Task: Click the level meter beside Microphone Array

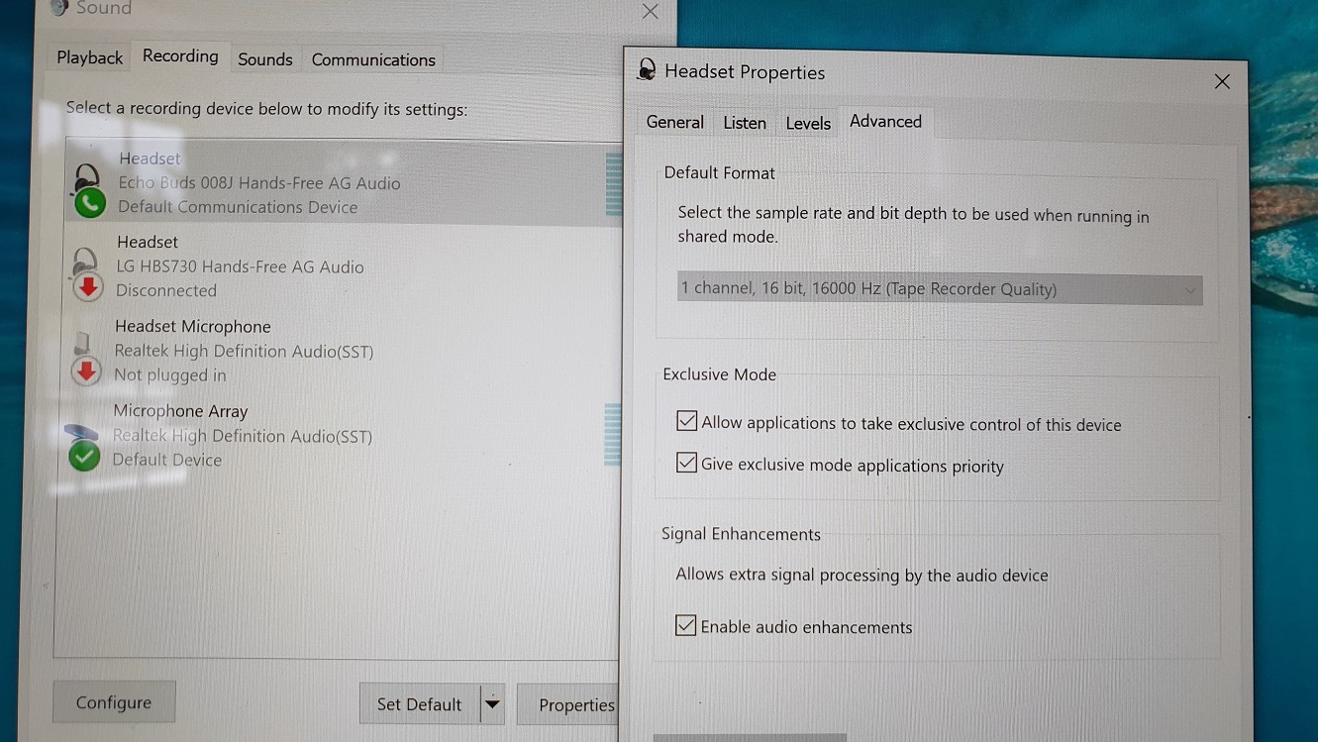Action: [x=612, y=435]
